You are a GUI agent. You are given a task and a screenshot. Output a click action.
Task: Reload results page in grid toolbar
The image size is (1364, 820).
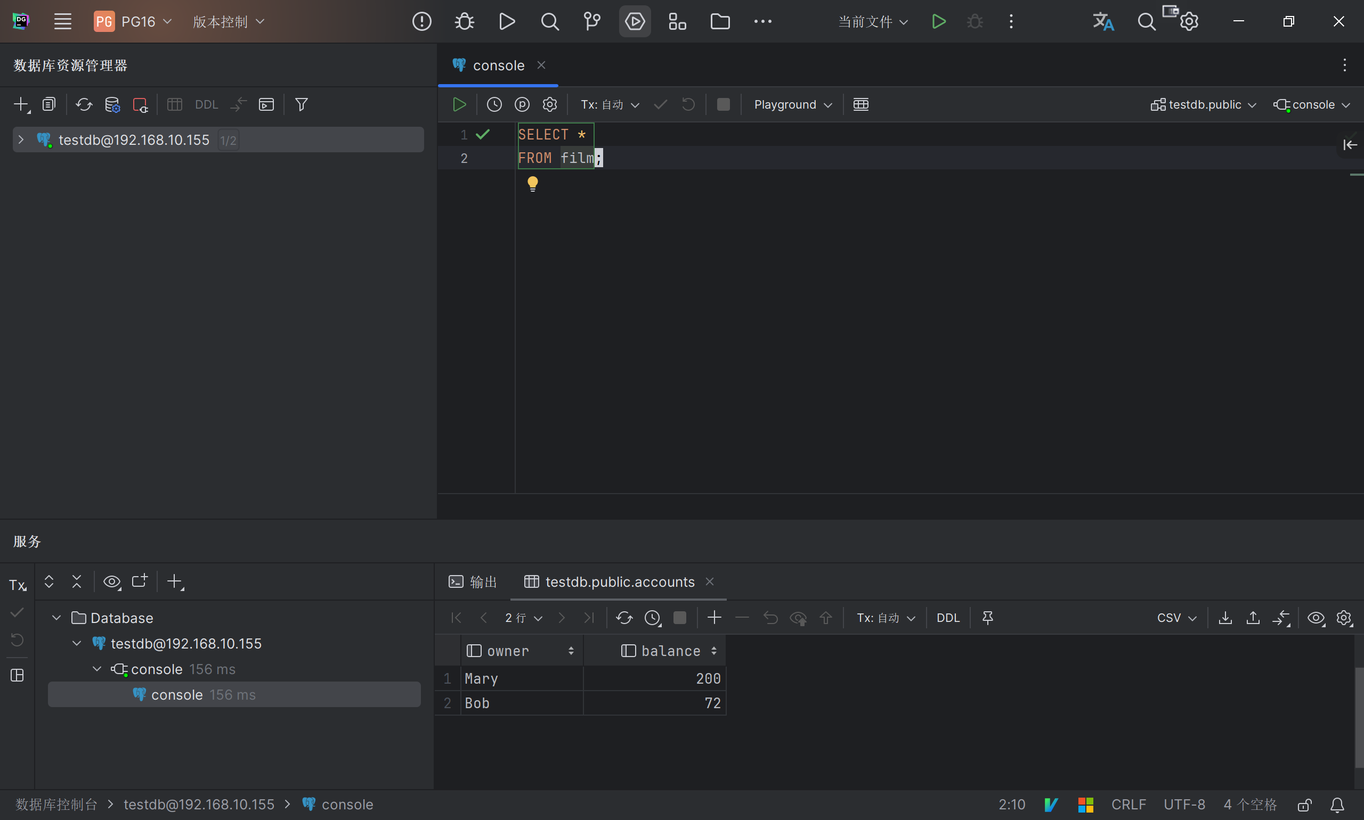click(624, 617)
